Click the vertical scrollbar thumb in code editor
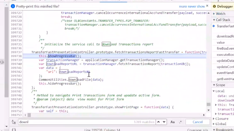 208,105
